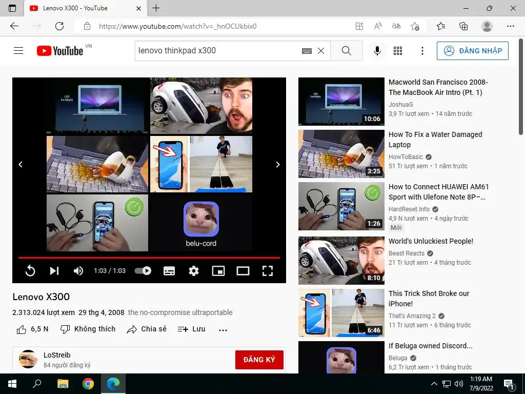This screenshot has height=394, width=525.
Task: View site information lock icon
Action: pyautogui.click(x=87, y=26)
